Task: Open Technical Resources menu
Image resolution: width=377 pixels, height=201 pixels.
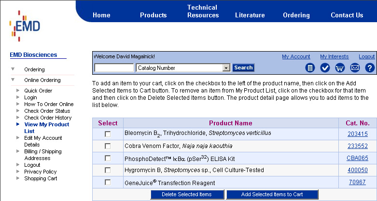Action: click(203, 11)
